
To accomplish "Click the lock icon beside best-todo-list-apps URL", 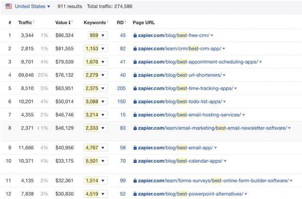I will coord(135,101).
